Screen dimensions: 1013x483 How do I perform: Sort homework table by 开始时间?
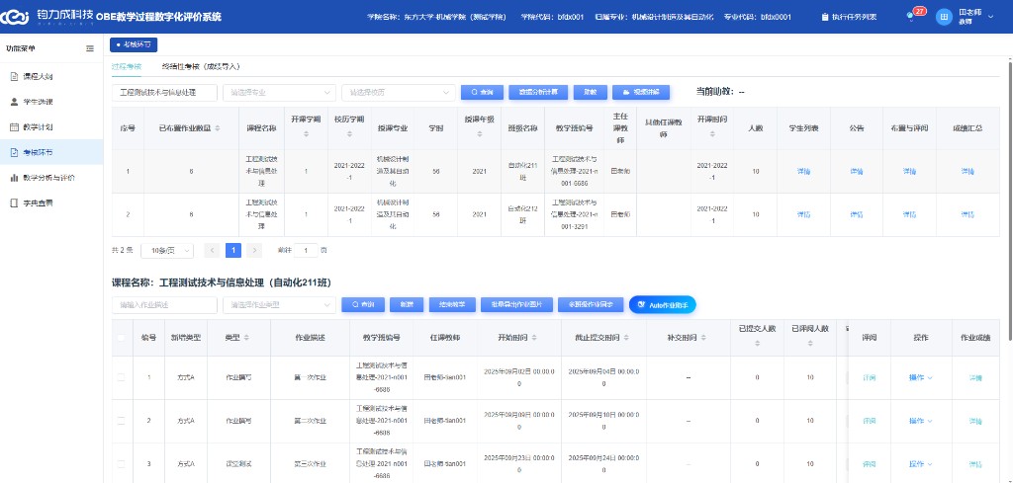[x=533, y=338]
